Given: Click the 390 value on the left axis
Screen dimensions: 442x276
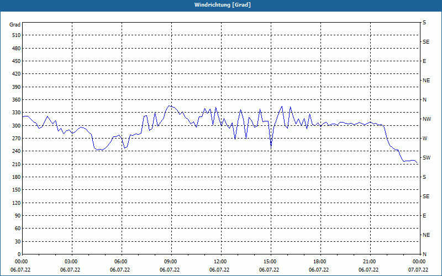Looking at the screenshot, I should coord(17,87).
